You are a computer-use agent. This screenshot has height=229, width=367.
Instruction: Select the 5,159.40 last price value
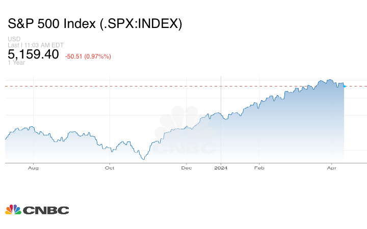coord(33,54)
